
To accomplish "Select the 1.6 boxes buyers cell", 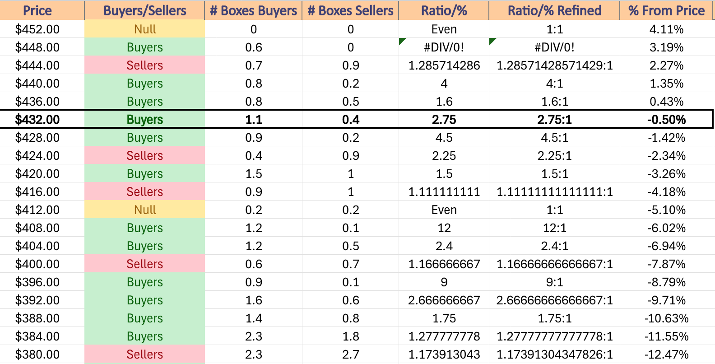I will pos(253,300).
